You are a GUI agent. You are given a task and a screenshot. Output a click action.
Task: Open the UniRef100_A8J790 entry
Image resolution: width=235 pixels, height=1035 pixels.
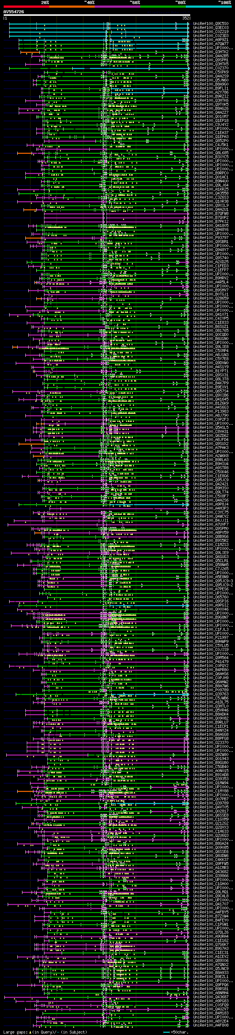(211, 416)
